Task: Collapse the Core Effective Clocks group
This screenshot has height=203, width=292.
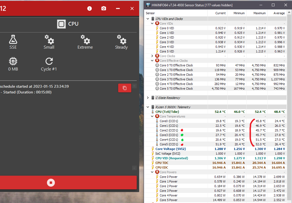Action: coord(152,61)
